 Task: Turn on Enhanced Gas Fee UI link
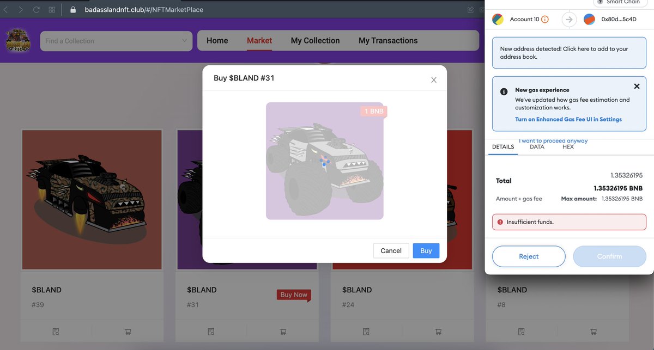[x=568, y=119]
